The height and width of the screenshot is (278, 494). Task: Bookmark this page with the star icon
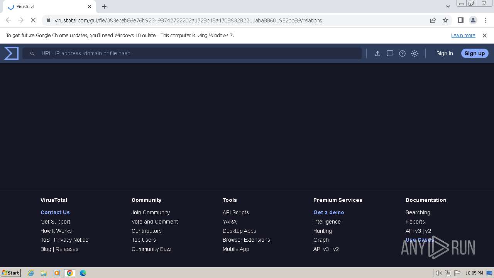click(x=445, y=20)
